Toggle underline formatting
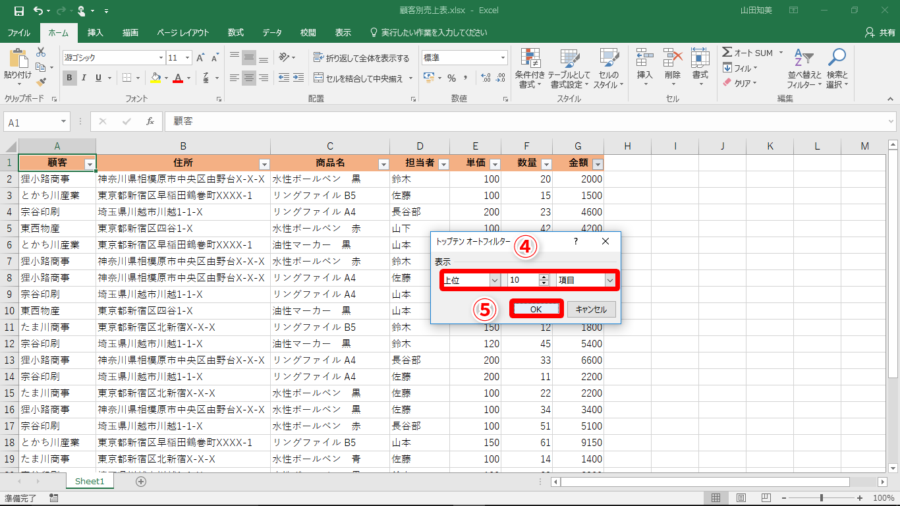 99,78
